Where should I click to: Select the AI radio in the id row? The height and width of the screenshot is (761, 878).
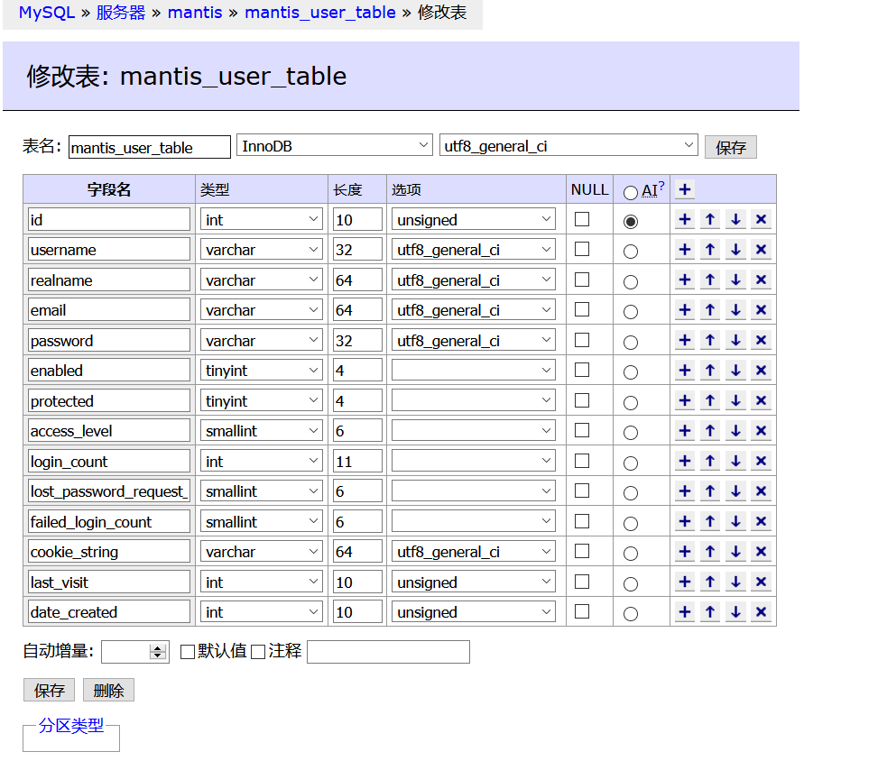[x=631, y=222]
